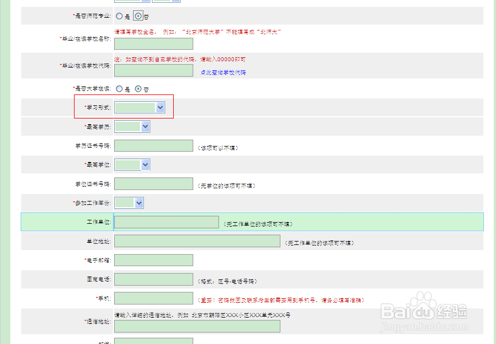
Task: Select "是" for 是否大学在读
Action: 119,89
